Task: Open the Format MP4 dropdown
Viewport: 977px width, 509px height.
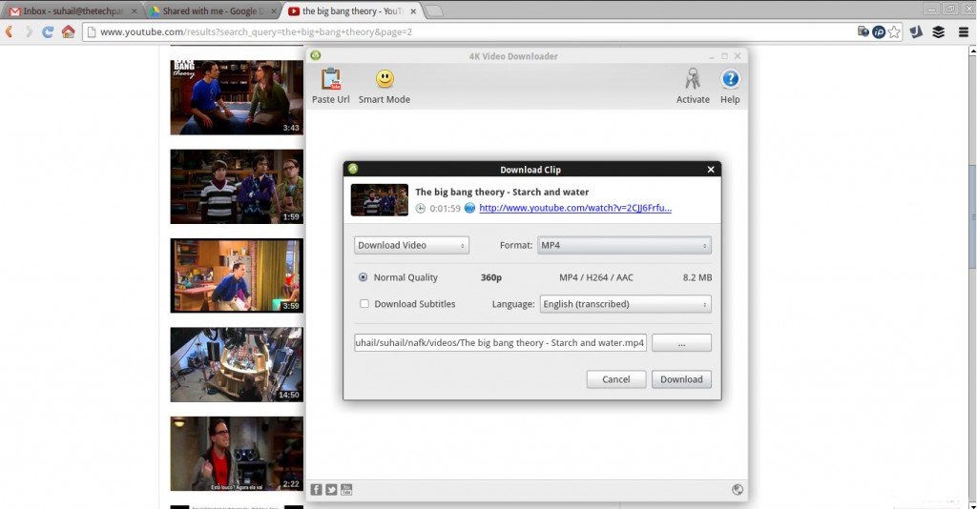Action: (x=624, y=245)
